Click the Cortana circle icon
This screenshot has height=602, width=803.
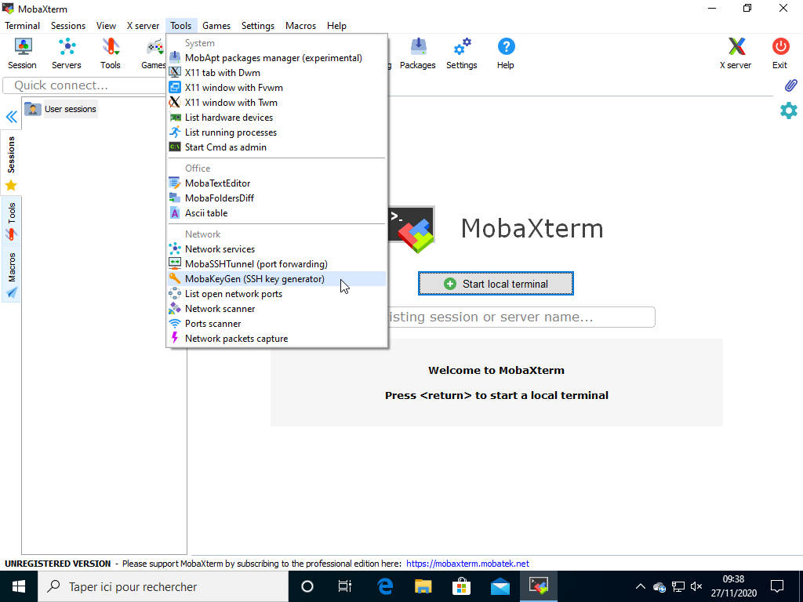pos(307,586)
